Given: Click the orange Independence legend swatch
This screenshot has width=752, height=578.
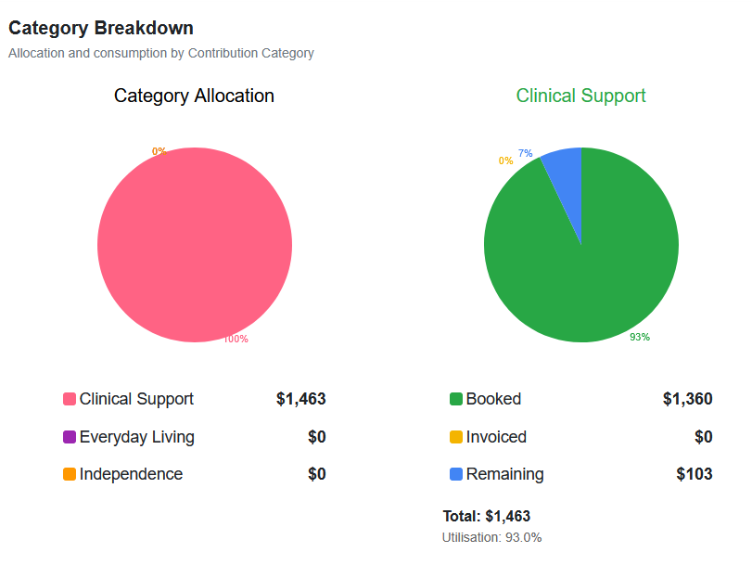Looking at the screenshot, I should (x=70, y=474).
